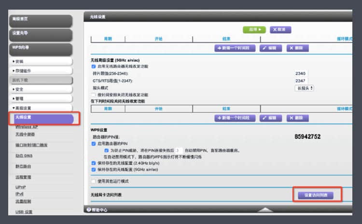Open the WPS向导 wizard
The image size is (362, 224).
41,49
